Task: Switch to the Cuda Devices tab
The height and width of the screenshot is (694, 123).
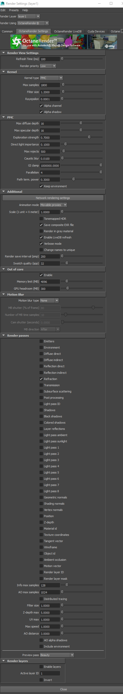Action: [96, 31]
